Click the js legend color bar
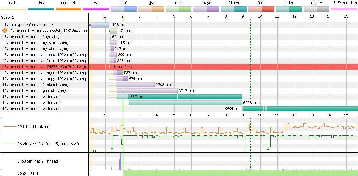 [151, 9]
